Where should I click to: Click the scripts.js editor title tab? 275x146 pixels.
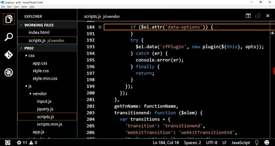coord(102,16)
